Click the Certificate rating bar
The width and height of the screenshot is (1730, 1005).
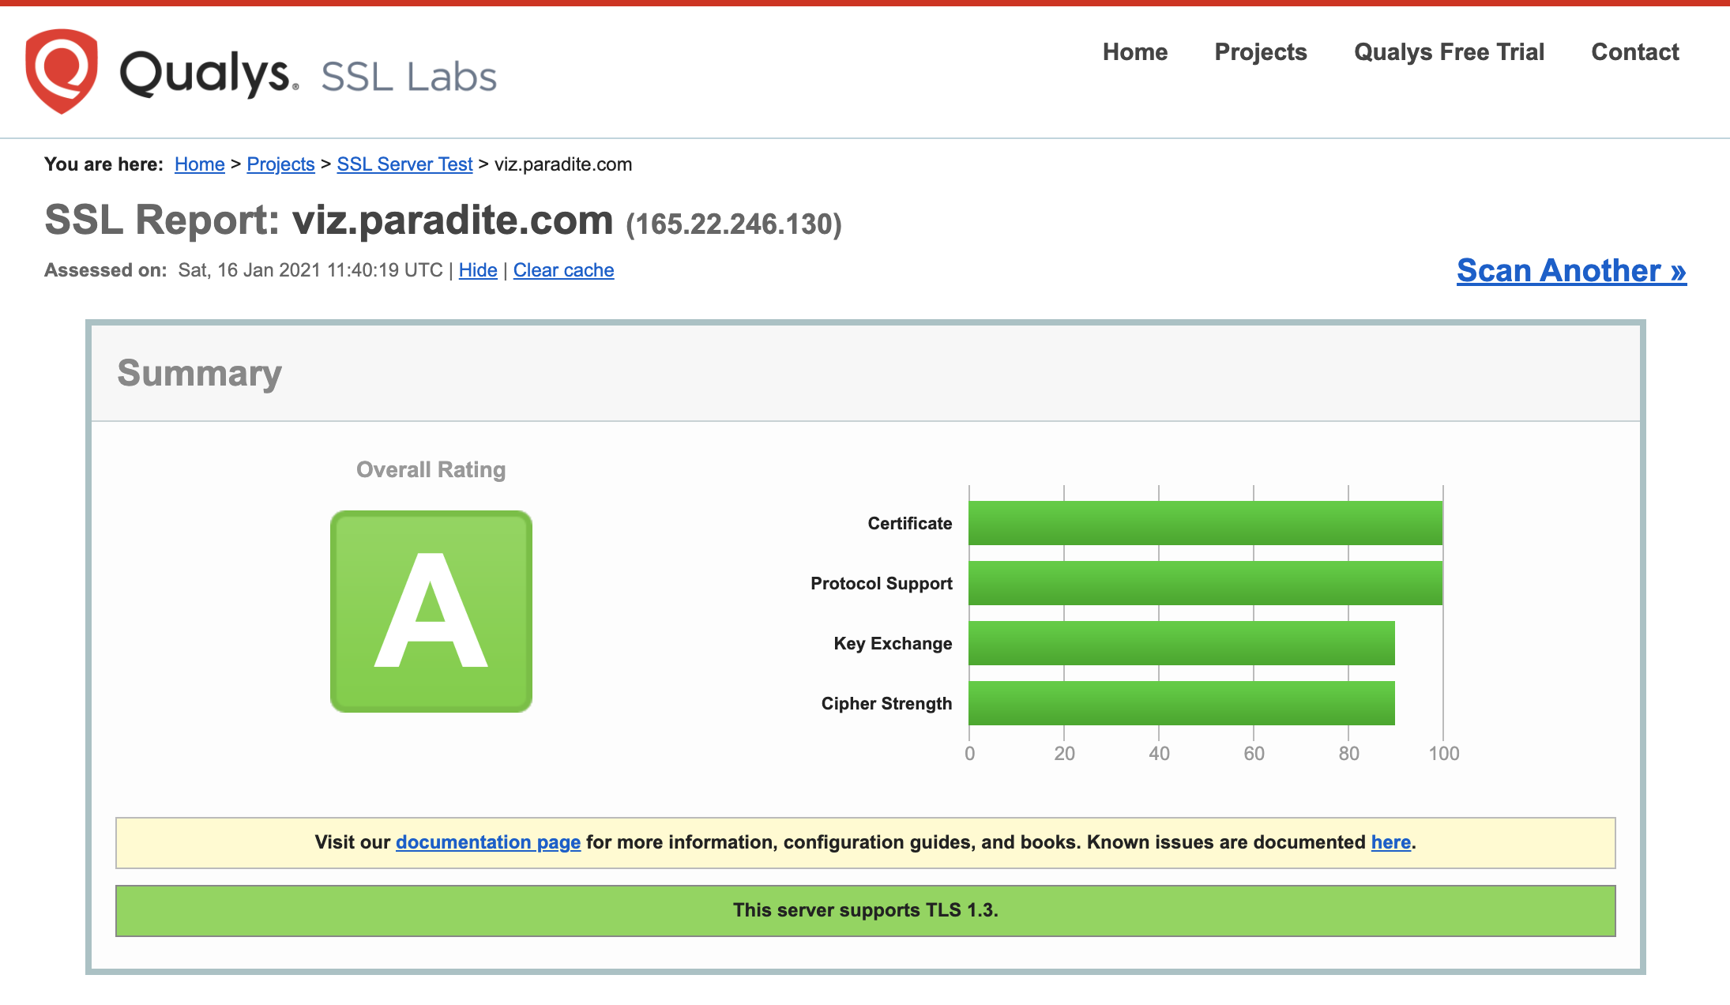(1205, 522)
